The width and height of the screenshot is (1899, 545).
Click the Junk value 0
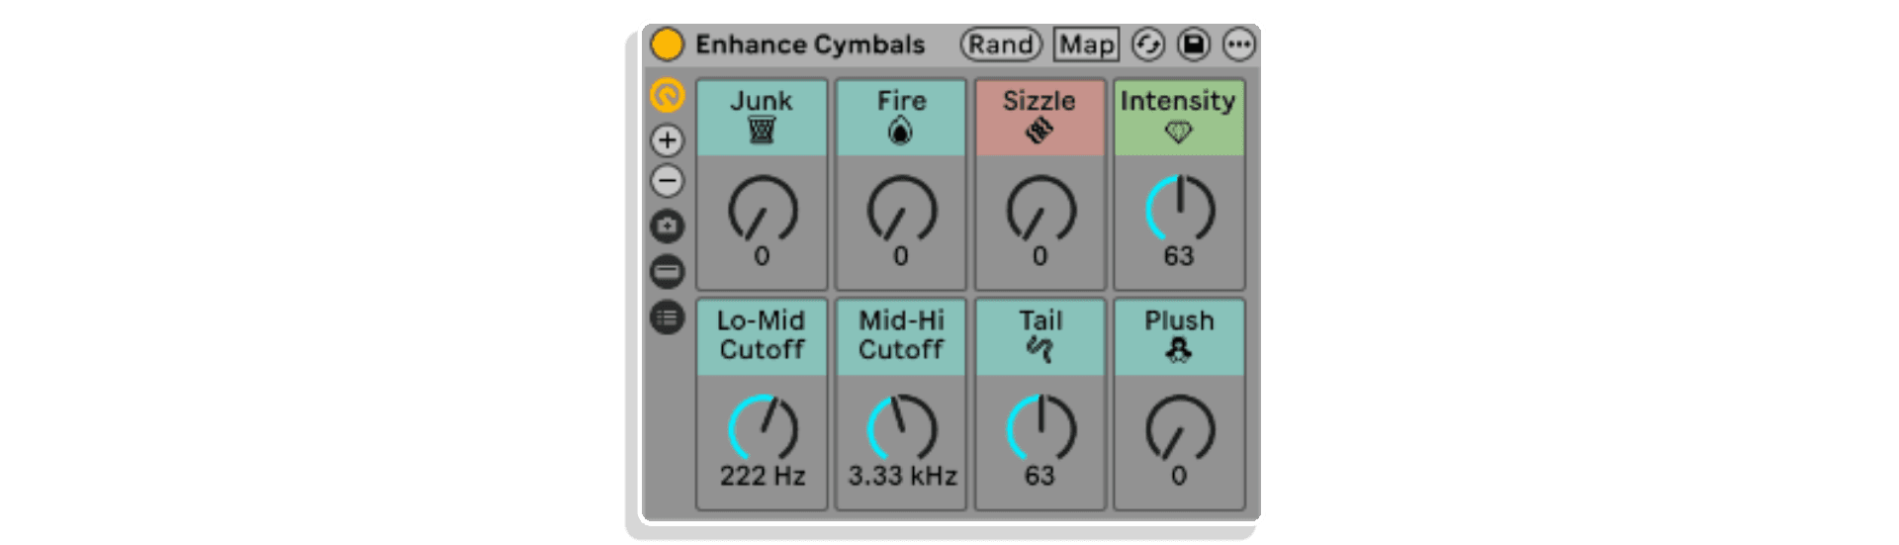(x=762, y=256)
